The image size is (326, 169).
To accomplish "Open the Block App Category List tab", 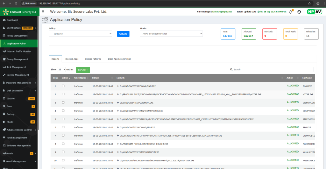I will 119,59.
